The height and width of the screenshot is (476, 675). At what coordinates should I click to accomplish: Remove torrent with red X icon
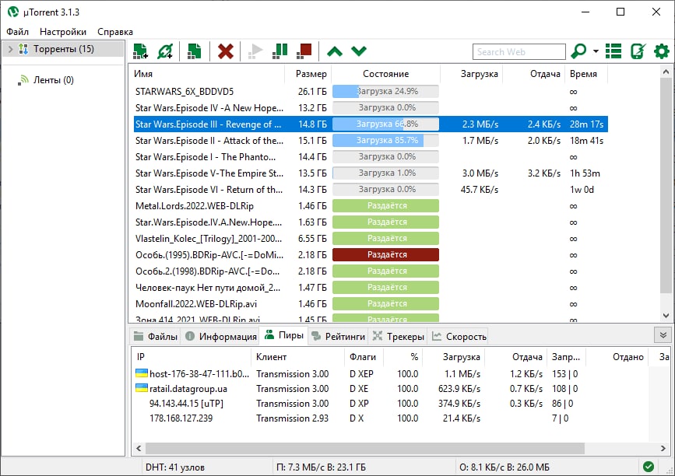tap(226, 51)
